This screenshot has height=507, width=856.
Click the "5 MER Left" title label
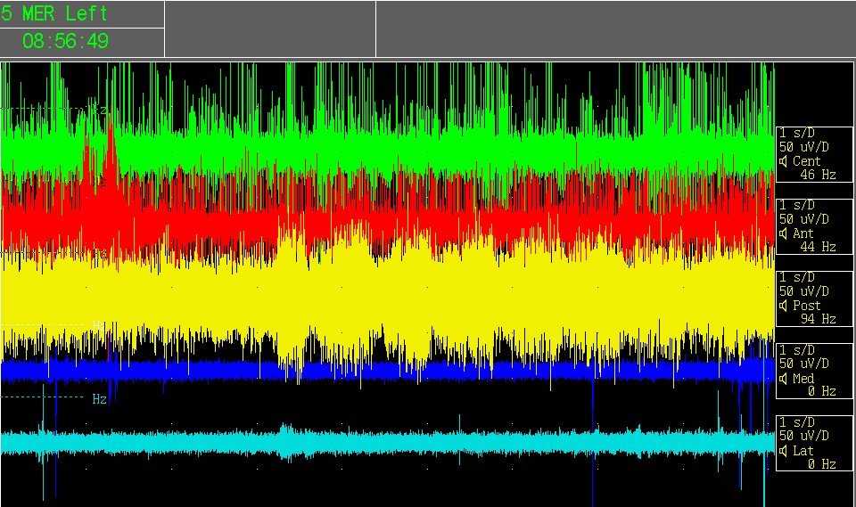(x=55, y=14)
